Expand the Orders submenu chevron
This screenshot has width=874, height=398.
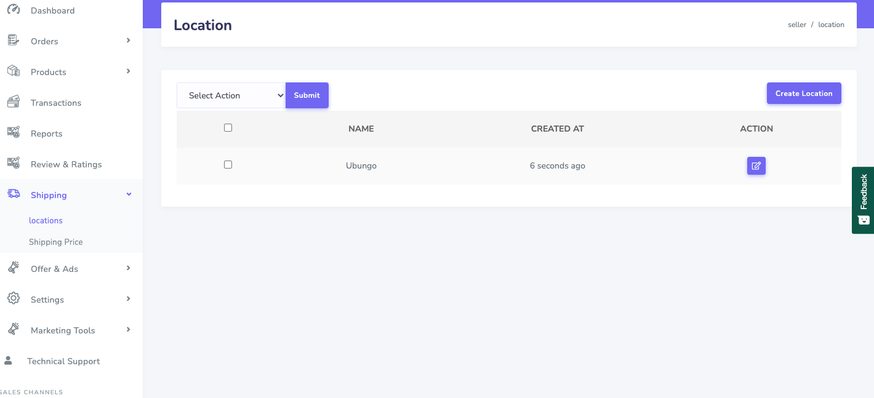[128, 41]
